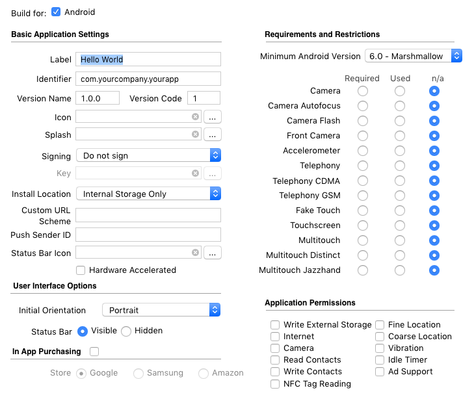This screenshot has height=399, width=474.
Task: Enable Hardware Accelerated checkbox
Action: 81,270
